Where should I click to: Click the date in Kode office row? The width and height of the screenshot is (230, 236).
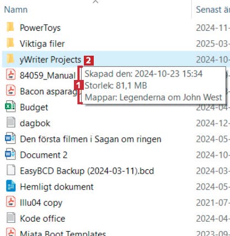click(x=213, y=219)
